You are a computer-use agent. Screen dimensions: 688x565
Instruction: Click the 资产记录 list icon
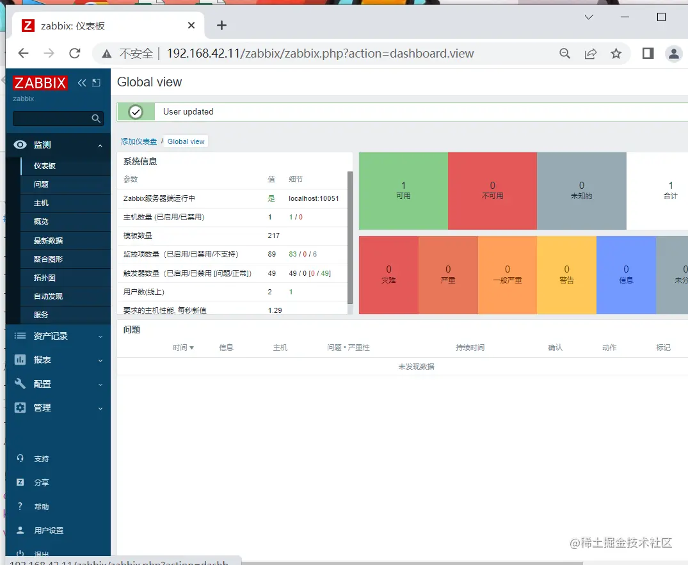(20, 336)
